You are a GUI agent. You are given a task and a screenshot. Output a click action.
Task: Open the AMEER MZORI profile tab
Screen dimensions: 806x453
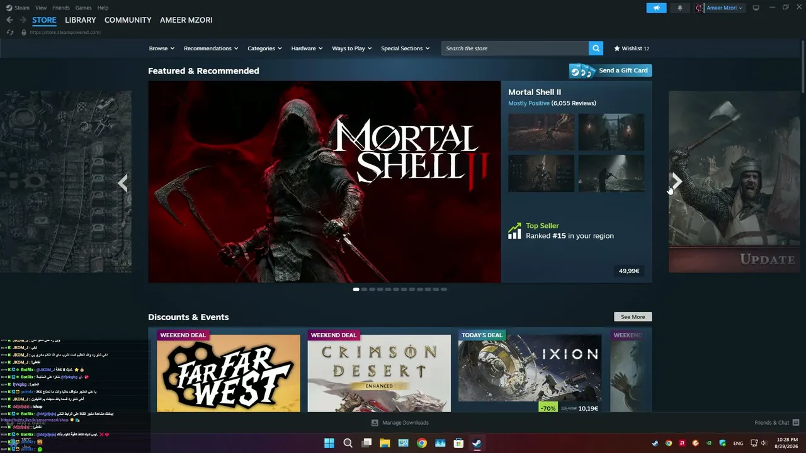[x=186, y=20]
